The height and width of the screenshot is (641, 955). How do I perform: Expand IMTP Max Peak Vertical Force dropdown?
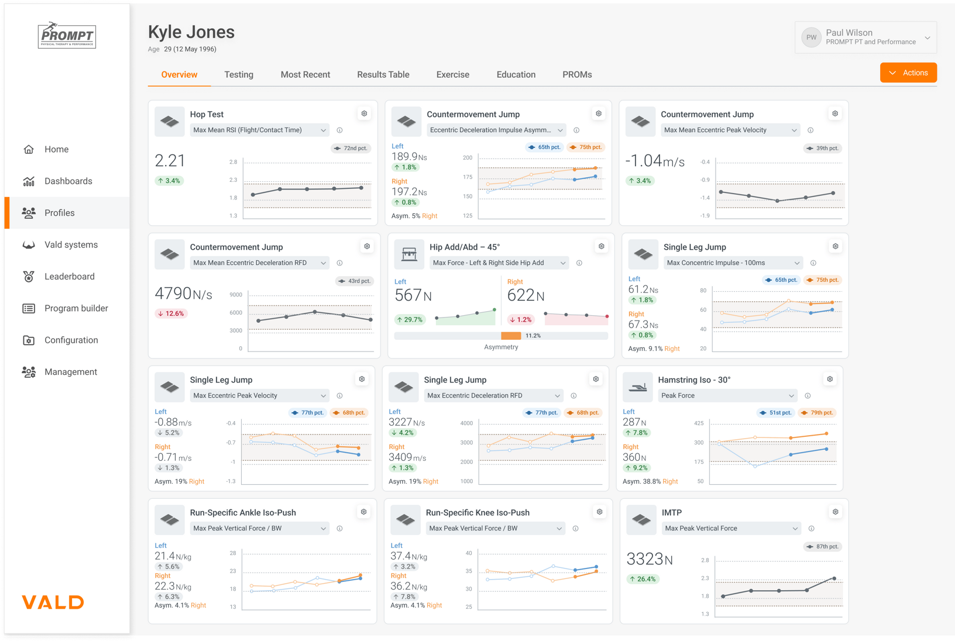[731, 528]
